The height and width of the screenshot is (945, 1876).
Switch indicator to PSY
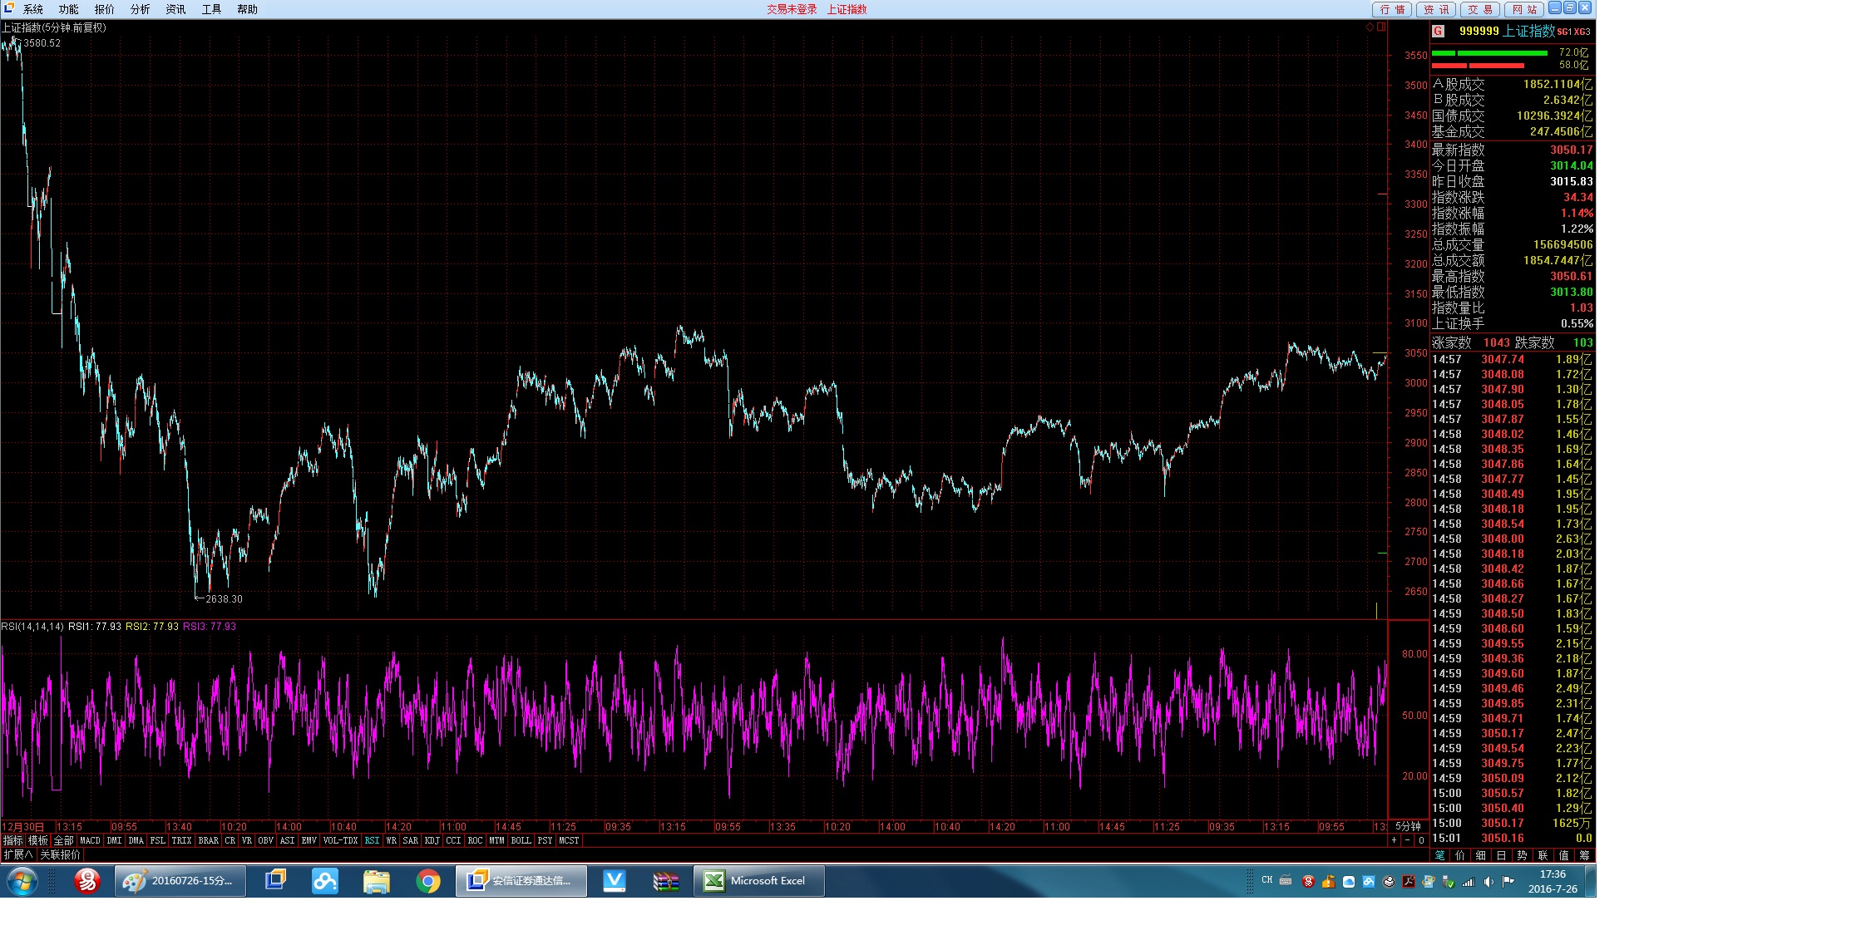(546, 840)
